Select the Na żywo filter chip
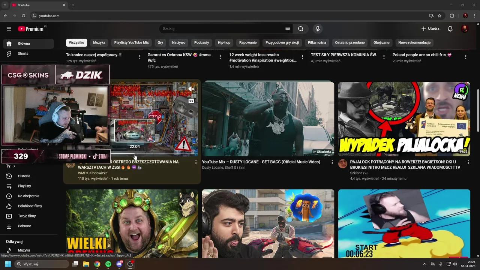This screenshot has height=270, width=480. coord(178,43)
